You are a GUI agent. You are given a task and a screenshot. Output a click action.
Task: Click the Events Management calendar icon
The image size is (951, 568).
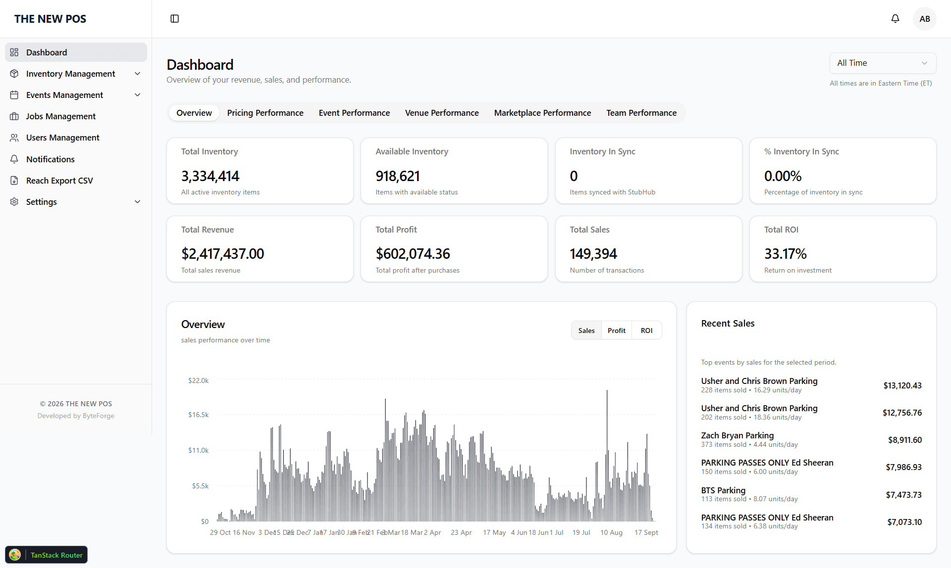click(14, 95)
